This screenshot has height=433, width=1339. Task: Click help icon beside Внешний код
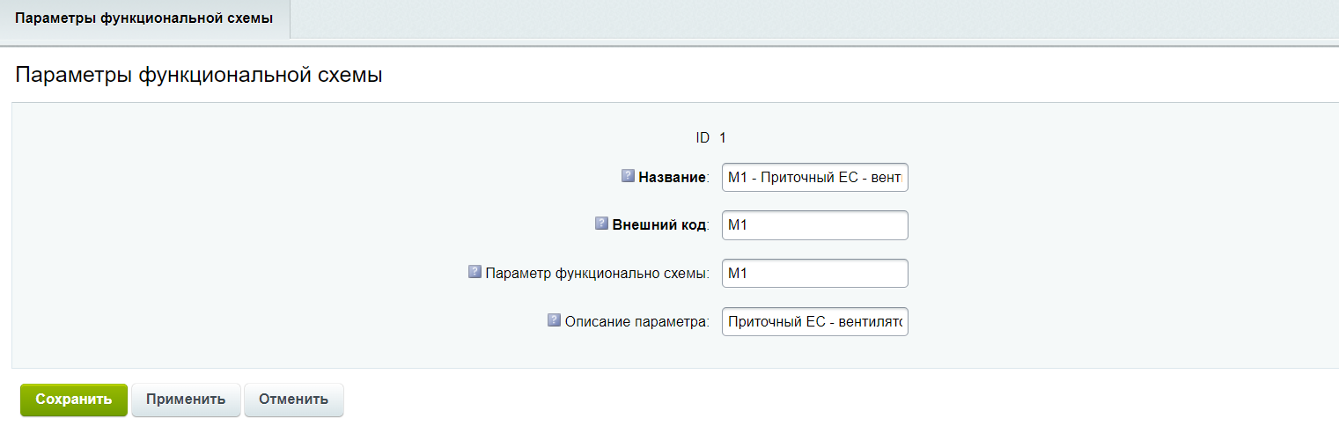click(x=602, y=224)
